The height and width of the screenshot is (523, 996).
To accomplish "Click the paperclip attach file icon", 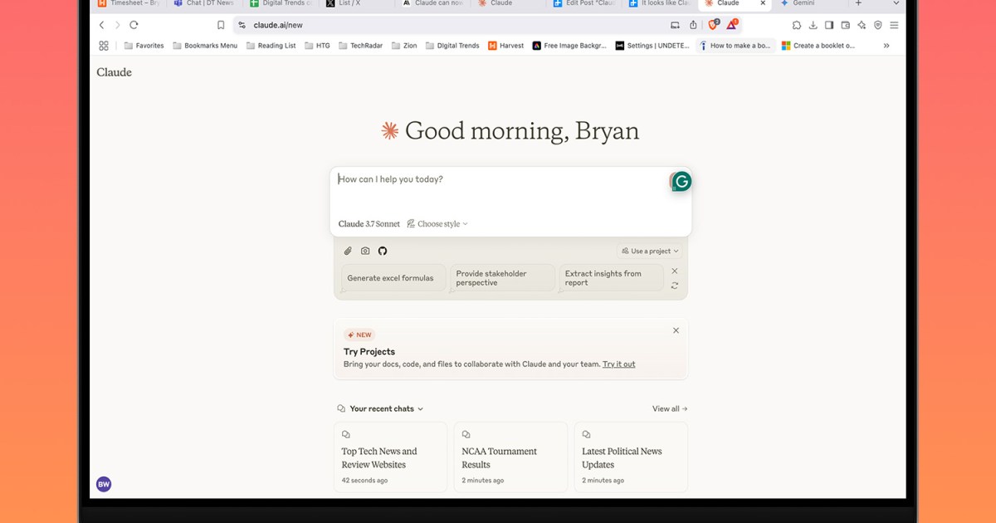I will (348, 251).
